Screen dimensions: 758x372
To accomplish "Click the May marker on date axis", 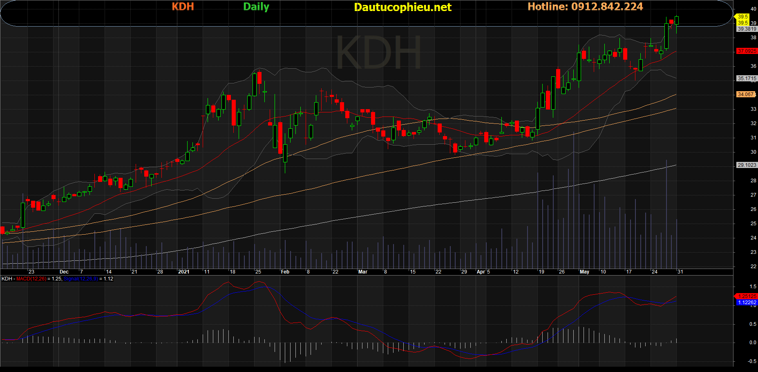I will coord(584,272).
